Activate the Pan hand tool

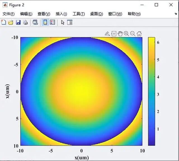coord(120,34)
